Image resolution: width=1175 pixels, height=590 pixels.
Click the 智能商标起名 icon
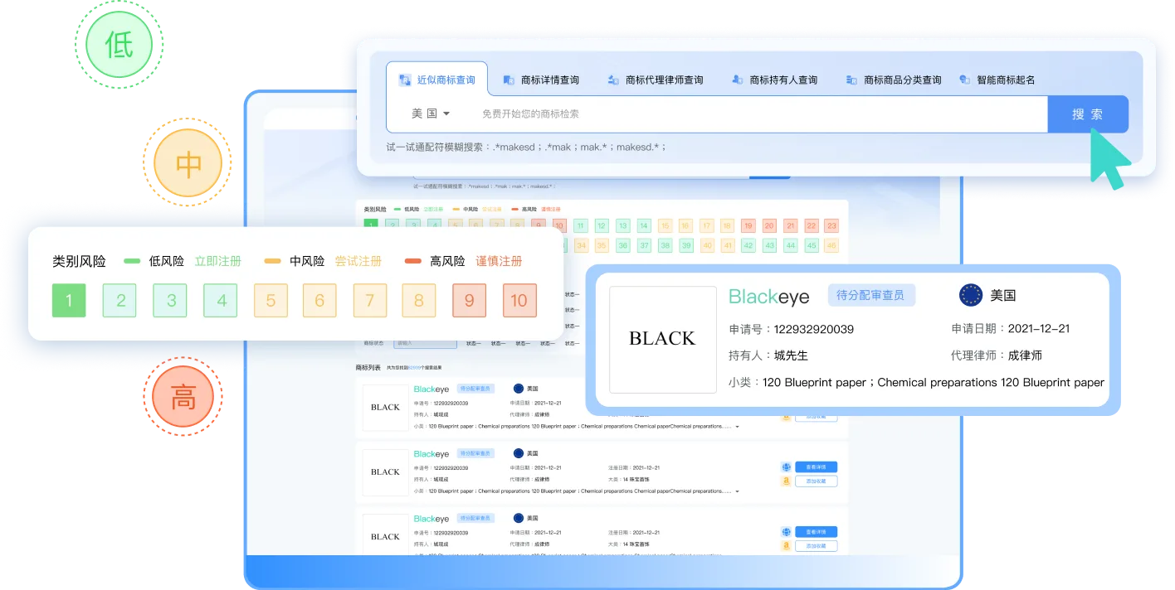(x=964, y=80)
